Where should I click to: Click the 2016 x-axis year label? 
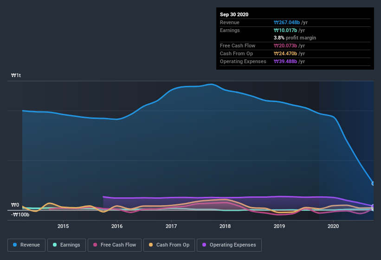(x=117, y=226)
